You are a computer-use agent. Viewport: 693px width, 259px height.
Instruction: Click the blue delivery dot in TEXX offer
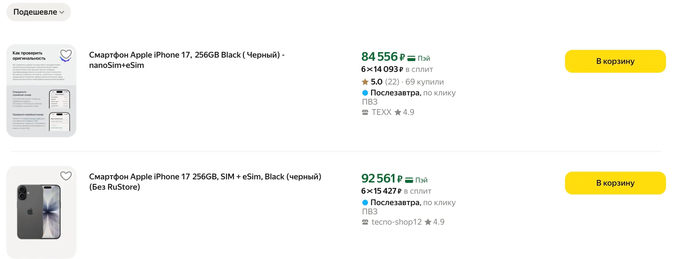coord(365,93)
